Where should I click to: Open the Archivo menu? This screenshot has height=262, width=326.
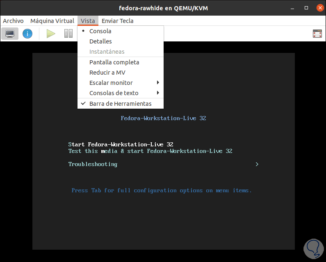pos(13,21)
